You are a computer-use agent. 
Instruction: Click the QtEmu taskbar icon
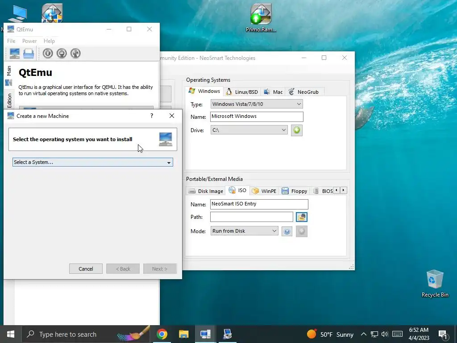click(x=205, y=334)
